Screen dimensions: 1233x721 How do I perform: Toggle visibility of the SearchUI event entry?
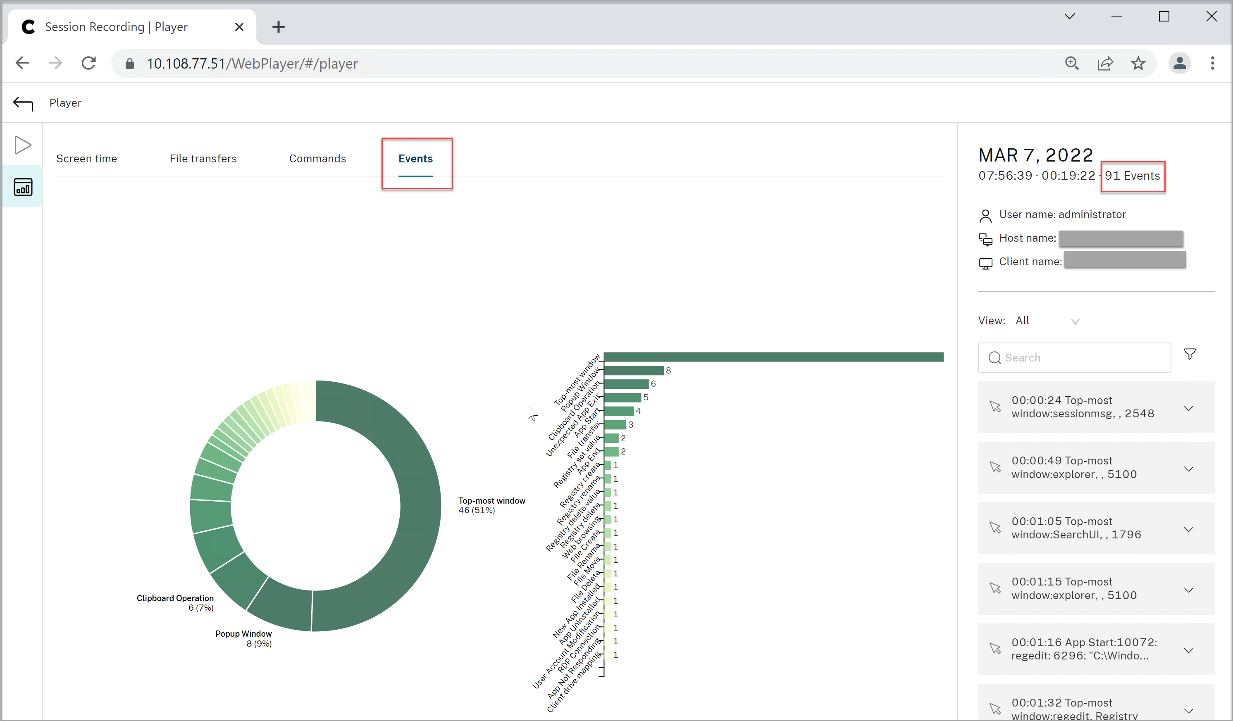coord(1191,528)
